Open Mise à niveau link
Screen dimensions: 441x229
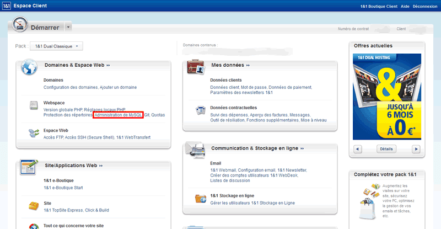click(x=314, y=120)
